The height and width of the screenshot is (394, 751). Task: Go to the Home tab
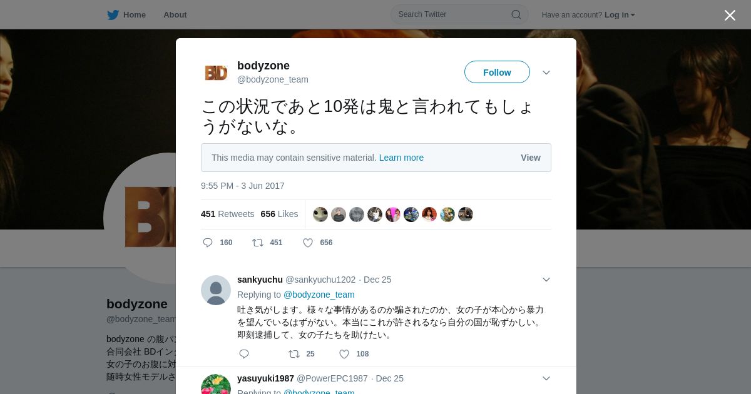[x=135, y=15]
